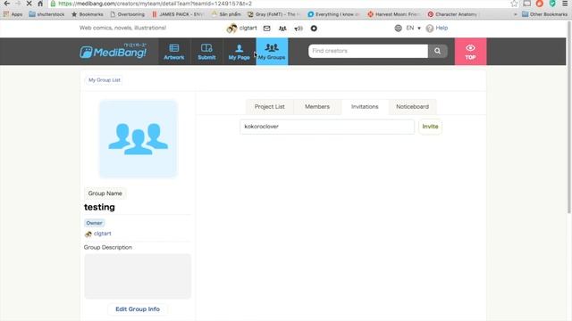
Task: Stop loading the page with X button
Action: tap(29, 4)
